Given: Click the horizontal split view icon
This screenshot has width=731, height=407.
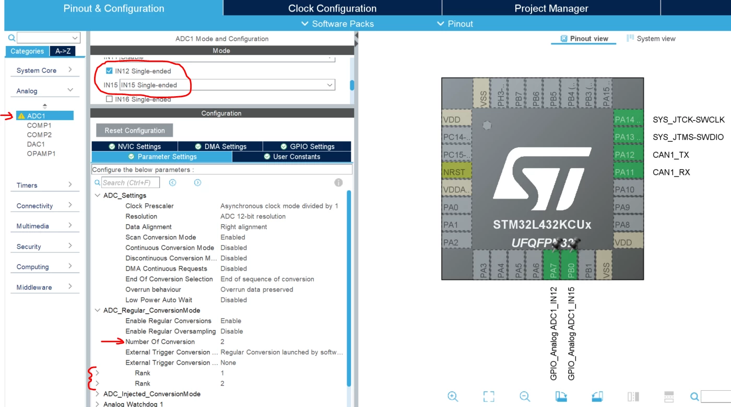Looking at the screenshot, I should [x=669, y=397].
